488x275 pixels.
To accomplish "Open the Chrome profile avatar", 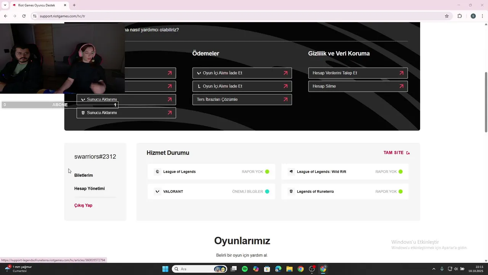I will tap(473, 16).
